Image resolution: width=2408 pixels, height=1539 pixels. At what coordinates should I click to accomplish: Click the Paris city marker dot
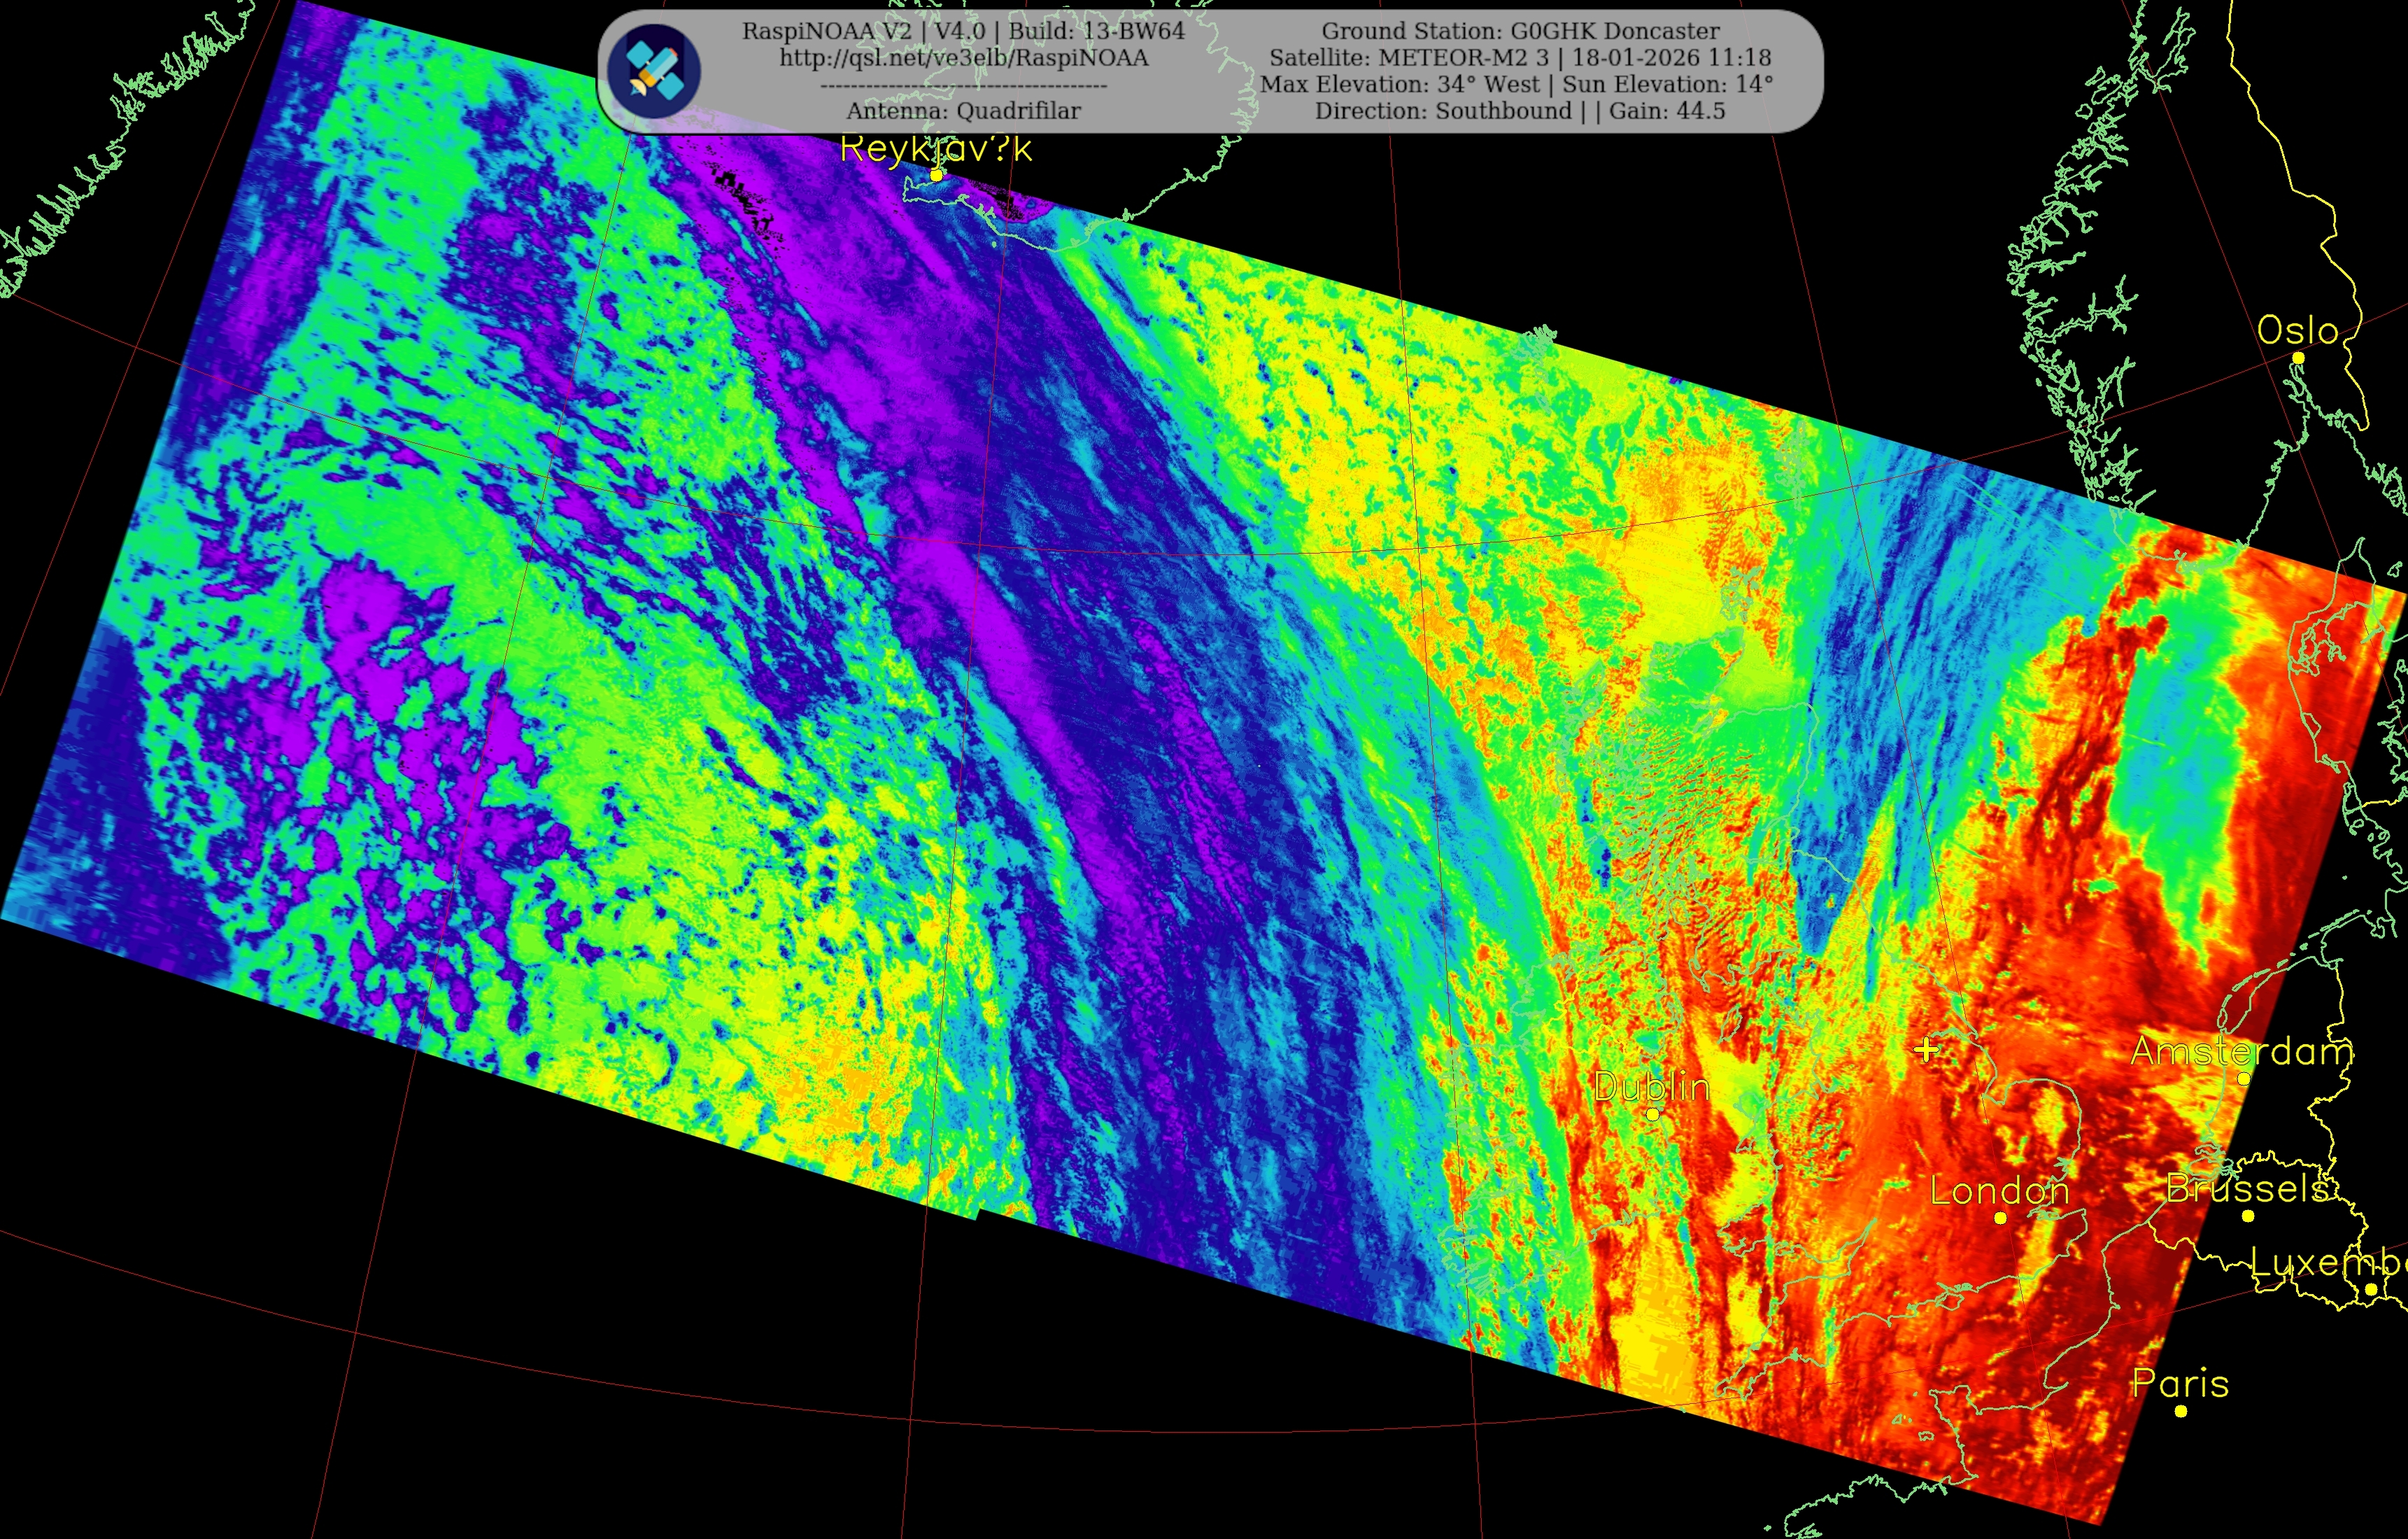tap(2181, 1411)
